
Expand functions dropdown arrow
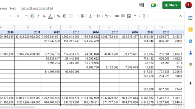tap(148, 16)
